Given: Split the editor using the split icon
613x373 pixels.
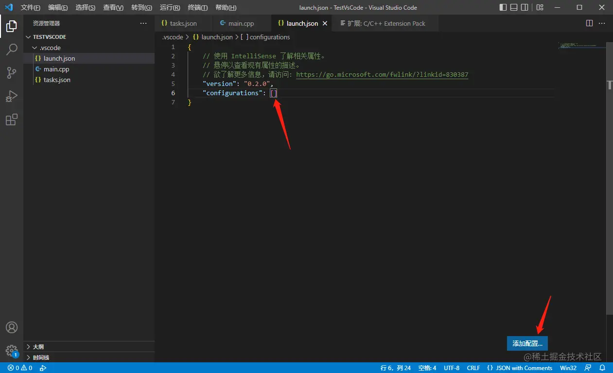Looking at the screenshot, I should pyautogui.click(x=589, y=23).
